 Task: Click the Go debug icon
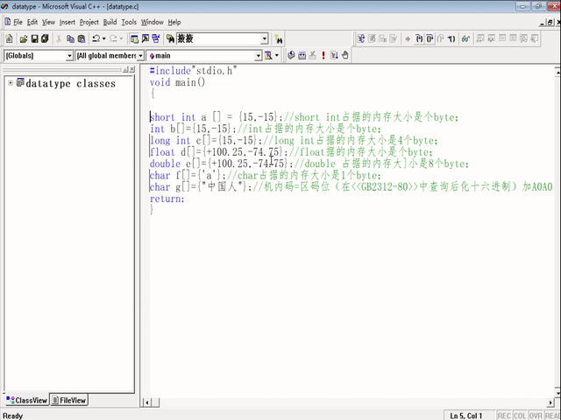[334, 55]
